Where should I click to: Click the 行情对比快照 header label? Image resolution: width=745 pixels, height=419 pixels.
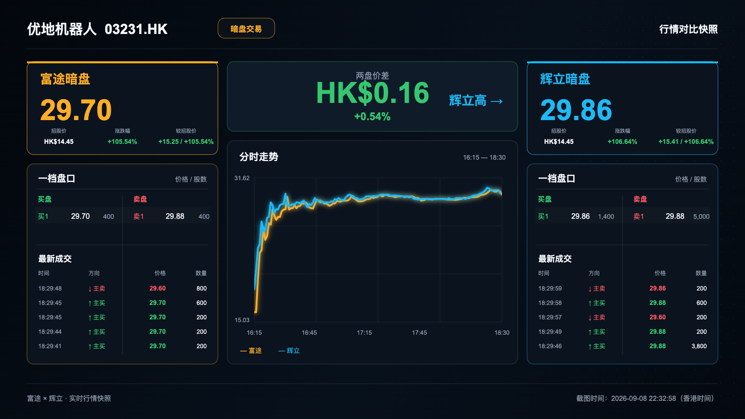(x=688, y=29)
